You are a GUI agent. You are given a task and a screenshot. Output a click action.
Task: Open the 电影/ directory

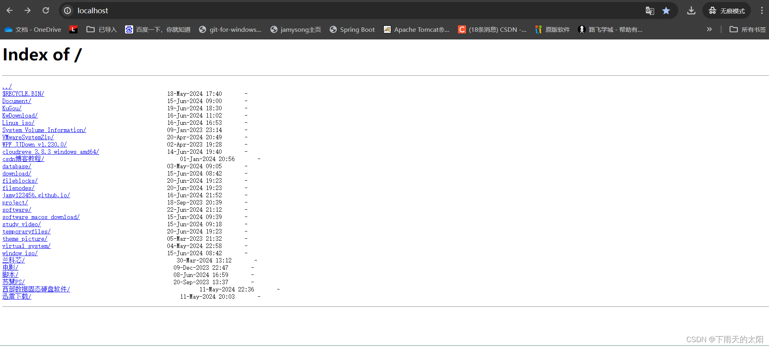[10, 268]
